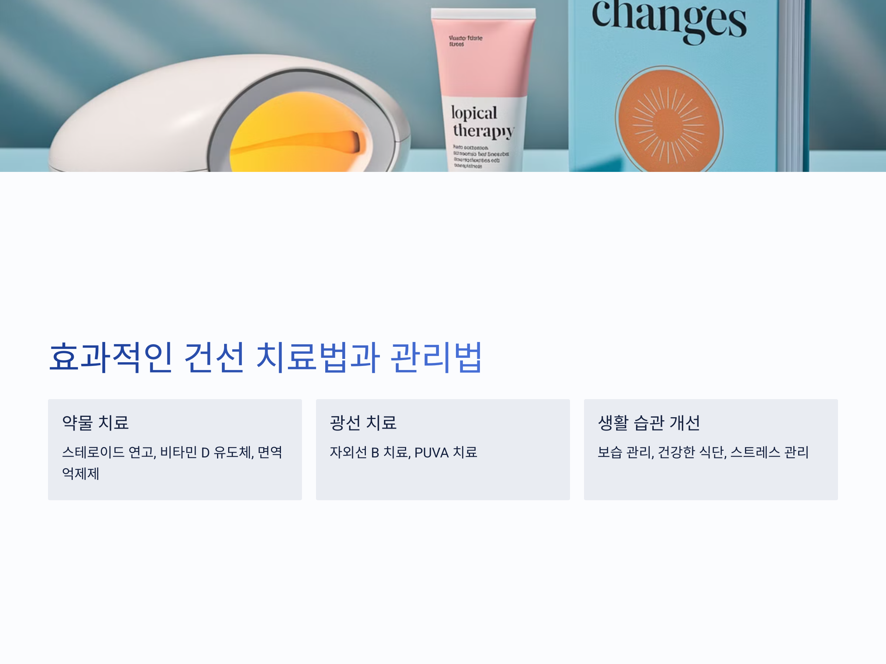
Task: Select the 생활 습관 개선 card title
Action: (x=649, y=423)
